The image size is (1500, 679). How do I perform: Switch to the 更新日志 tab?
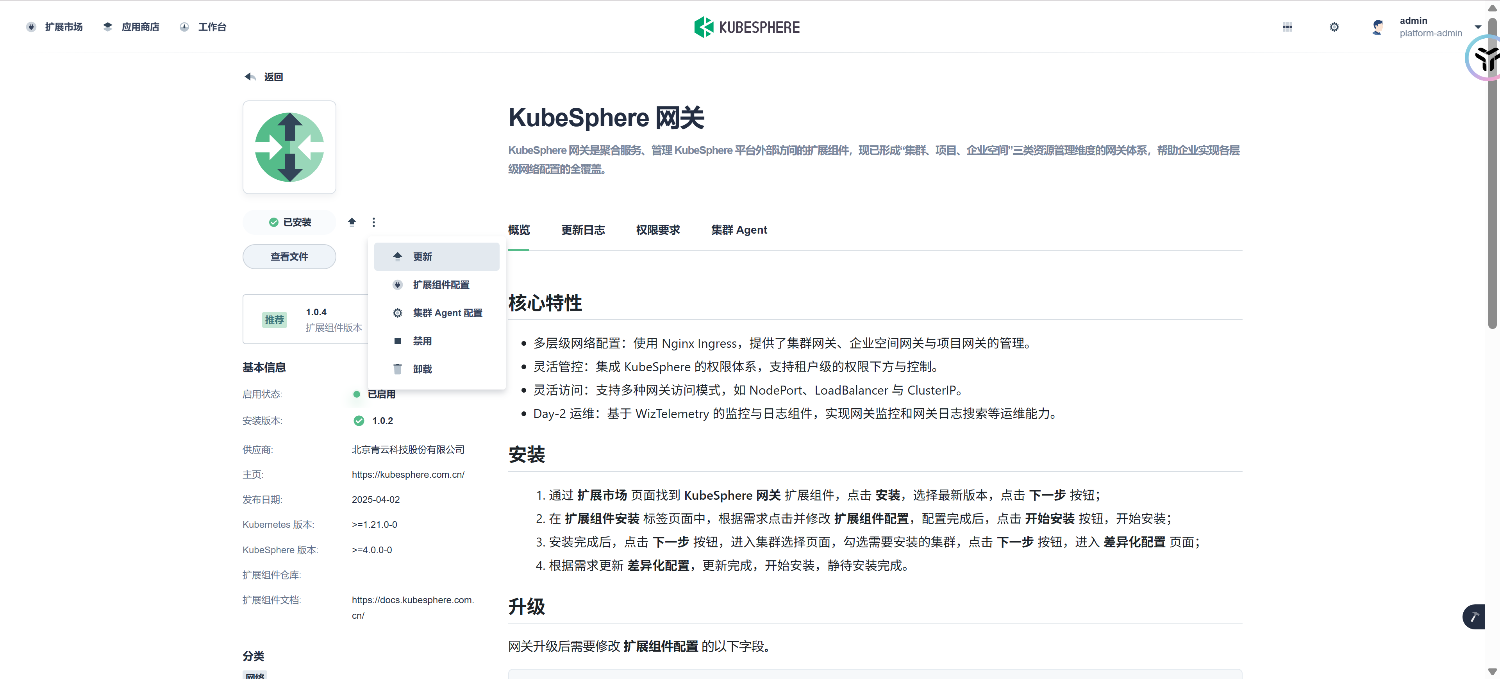click(583, 230)
